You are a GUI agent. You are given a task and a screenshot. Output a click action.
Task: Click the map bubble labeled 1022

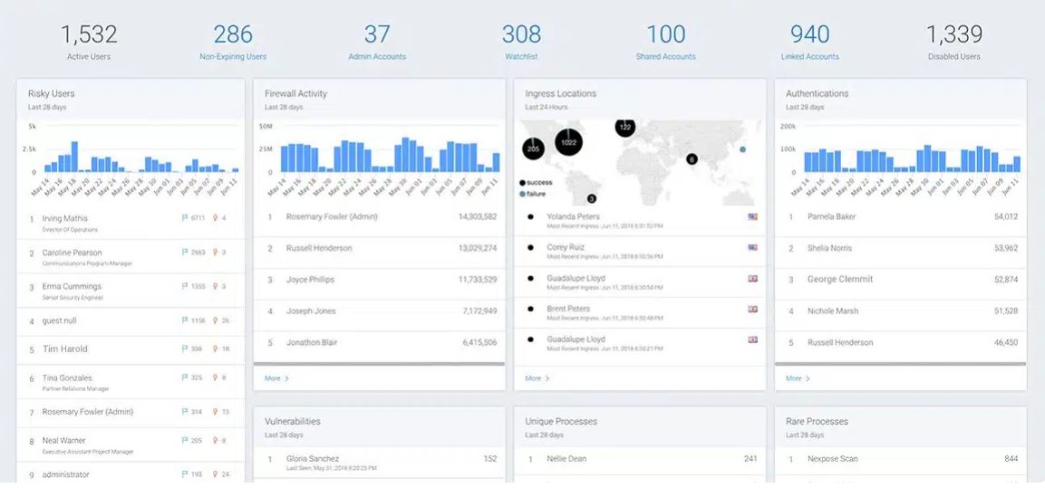568,142
